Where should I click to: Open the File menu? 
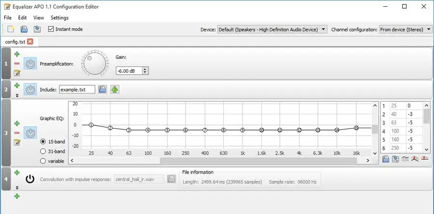(8, 18)
